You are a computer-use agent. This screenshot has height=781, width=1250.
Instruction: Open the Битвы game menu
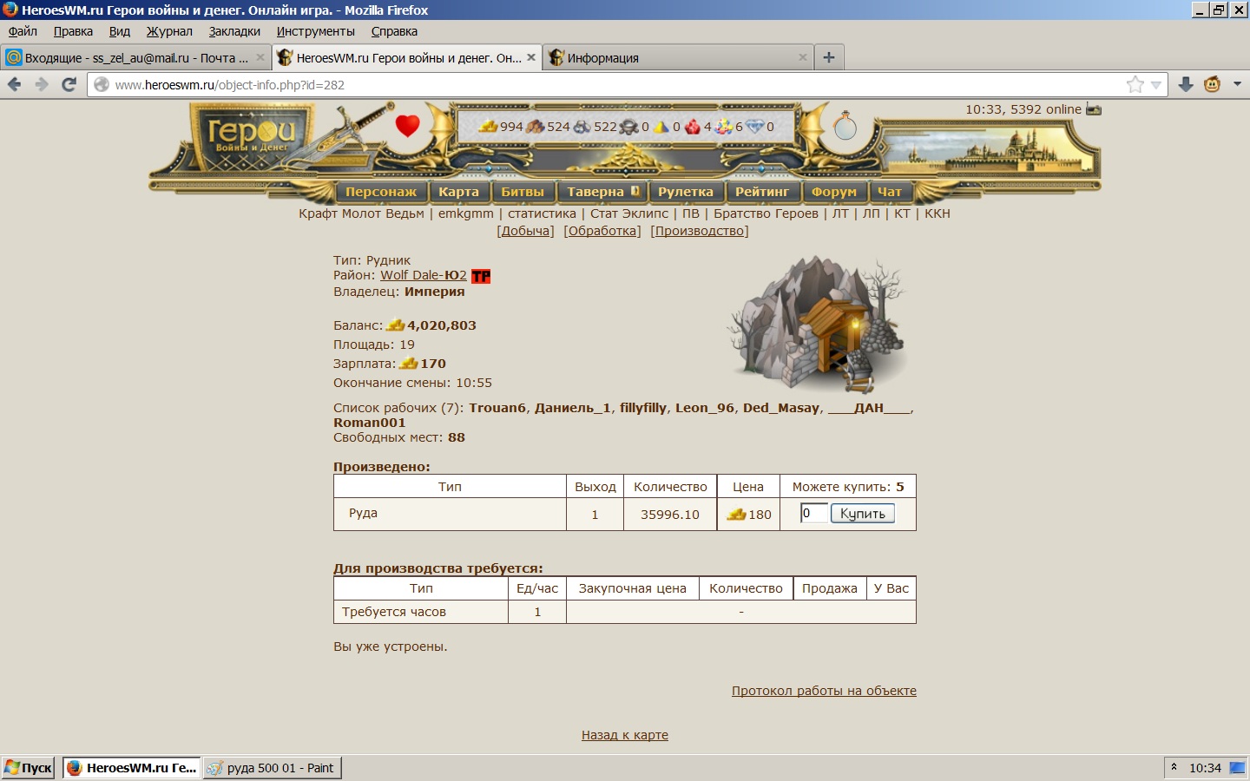point(523,192)
